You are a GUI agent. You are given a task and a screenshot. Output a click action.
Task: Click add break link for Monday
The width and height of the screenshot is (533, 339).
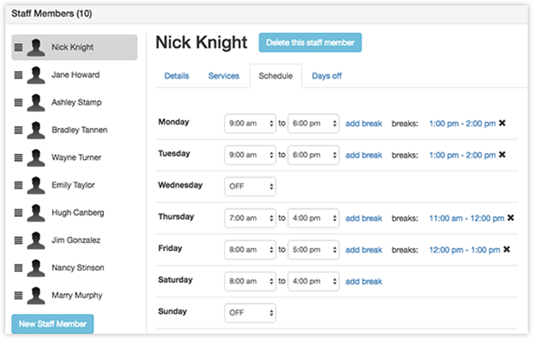point(364,124)
